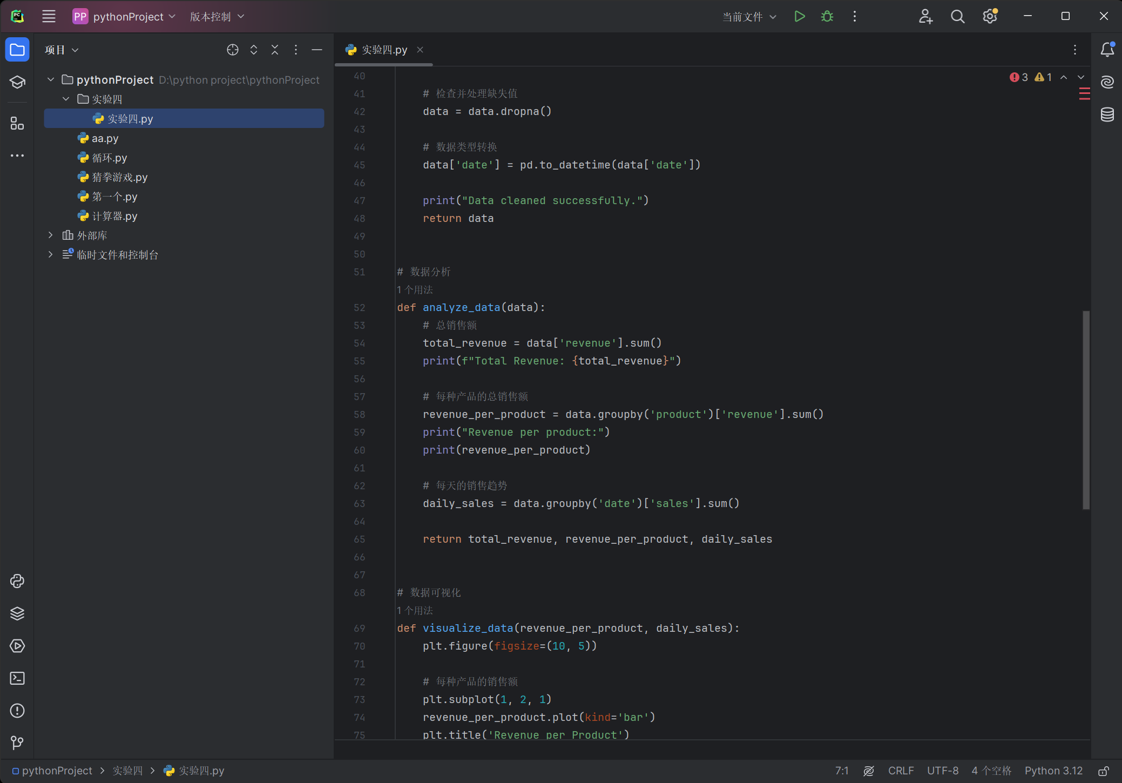1122x783 pixels.
Task: Open the Python Console tool window
Action: tap(17, 581)
